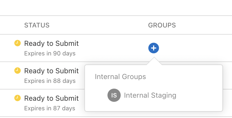Click the 'Expires in 90 days' text
This screenshot has width=232, height=118.
pyautogui.click(x=50, y=53)
